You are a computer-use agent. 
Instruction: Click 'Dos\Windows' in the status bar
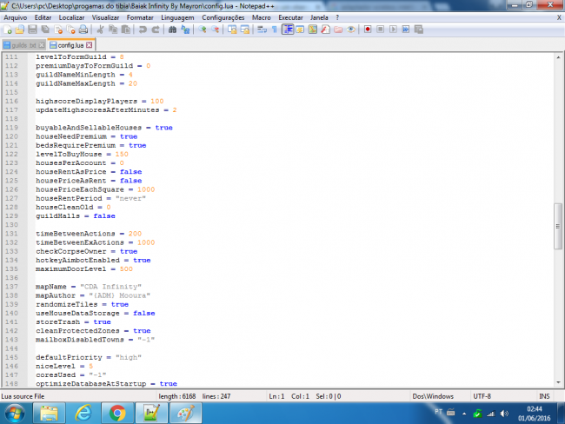(433, 396)
